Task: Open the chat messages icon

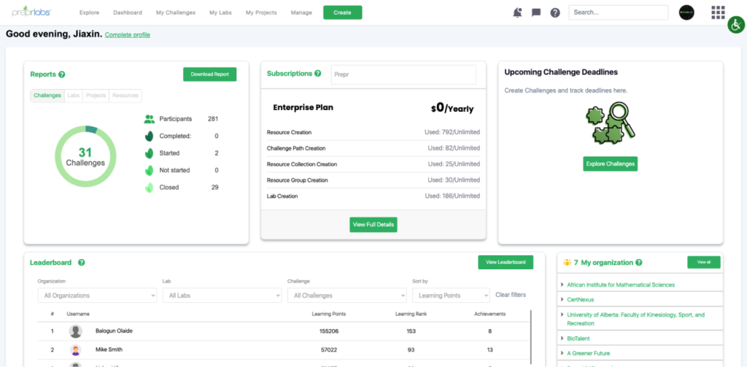Action: [x=536, y=13]
